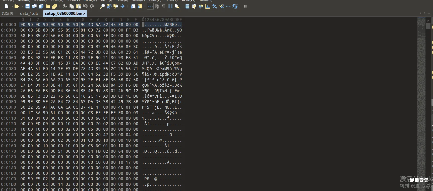Switch to the 起始页 tab

(x=8, y=14)
